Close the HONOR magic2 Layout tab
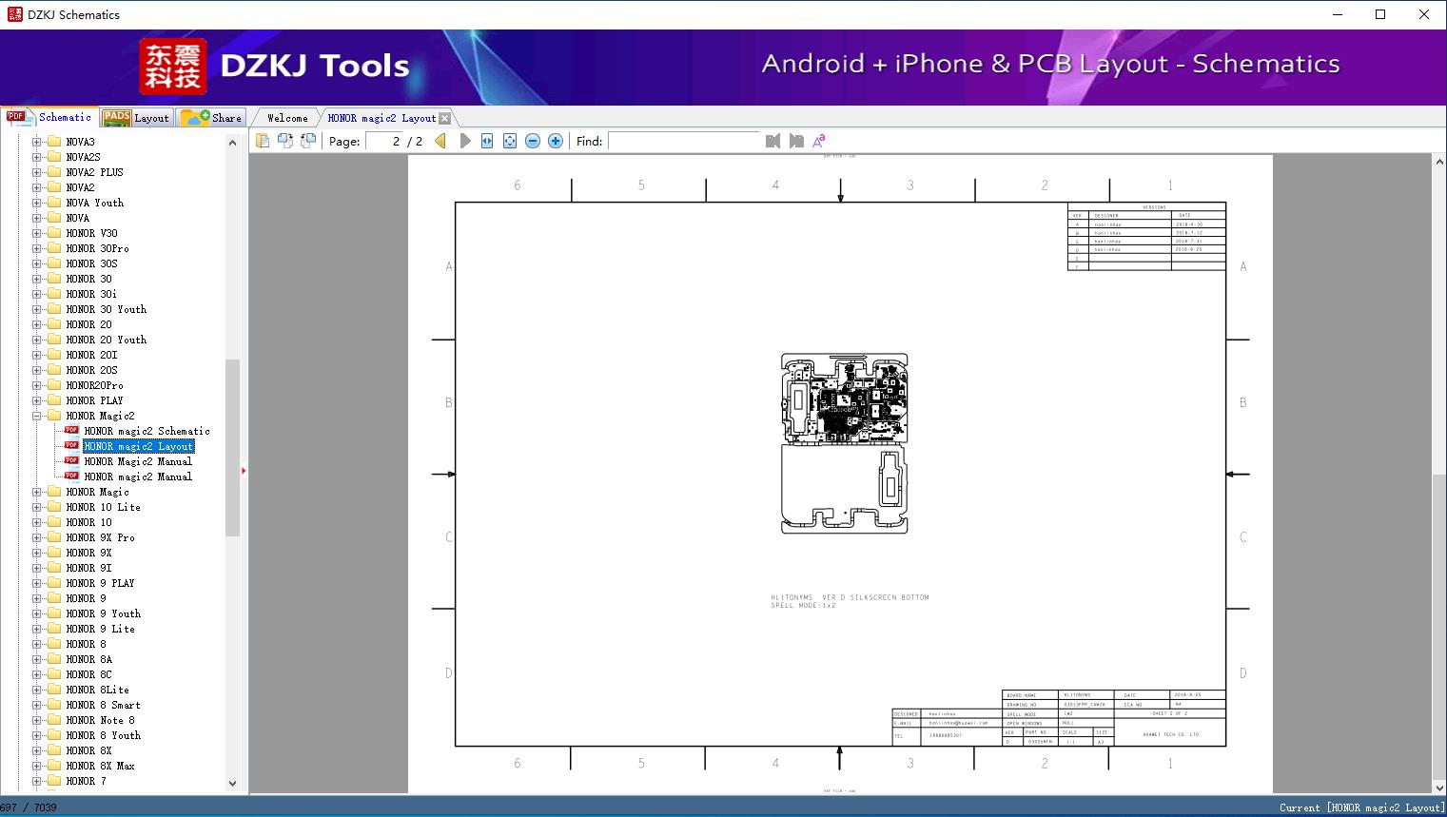Screen dimensions: 1447x817 (x=444, y=118)
